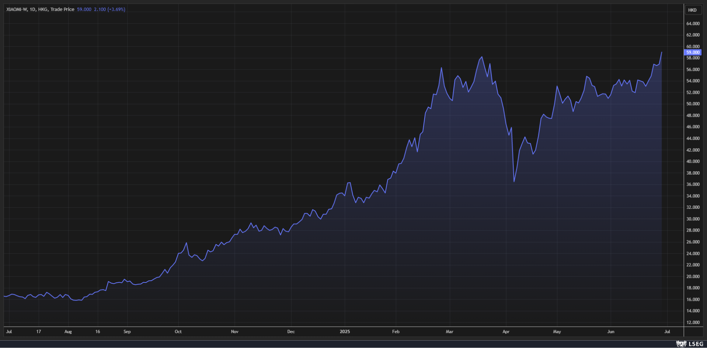This screenshot has width=707, height=348.
Task: Click the April low point near 36 on price line
Action: (x=514, y=182)
